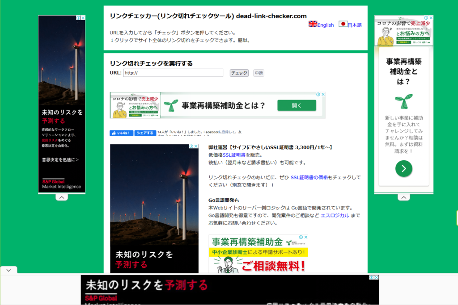Click the Facebook シェアする button
This screenshot has width=458, height=305.
click(x=145, y=133)
